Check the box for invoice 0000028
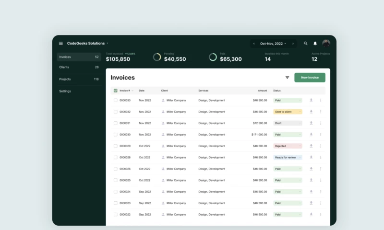The image size is (384, 230). point(115,158)
